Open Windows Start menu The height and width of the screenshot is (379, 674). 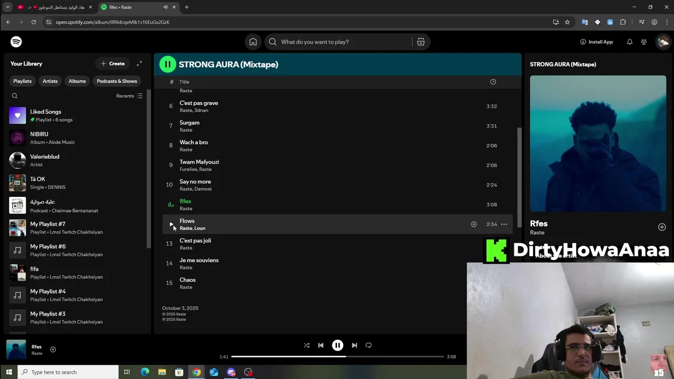point(8,372)
